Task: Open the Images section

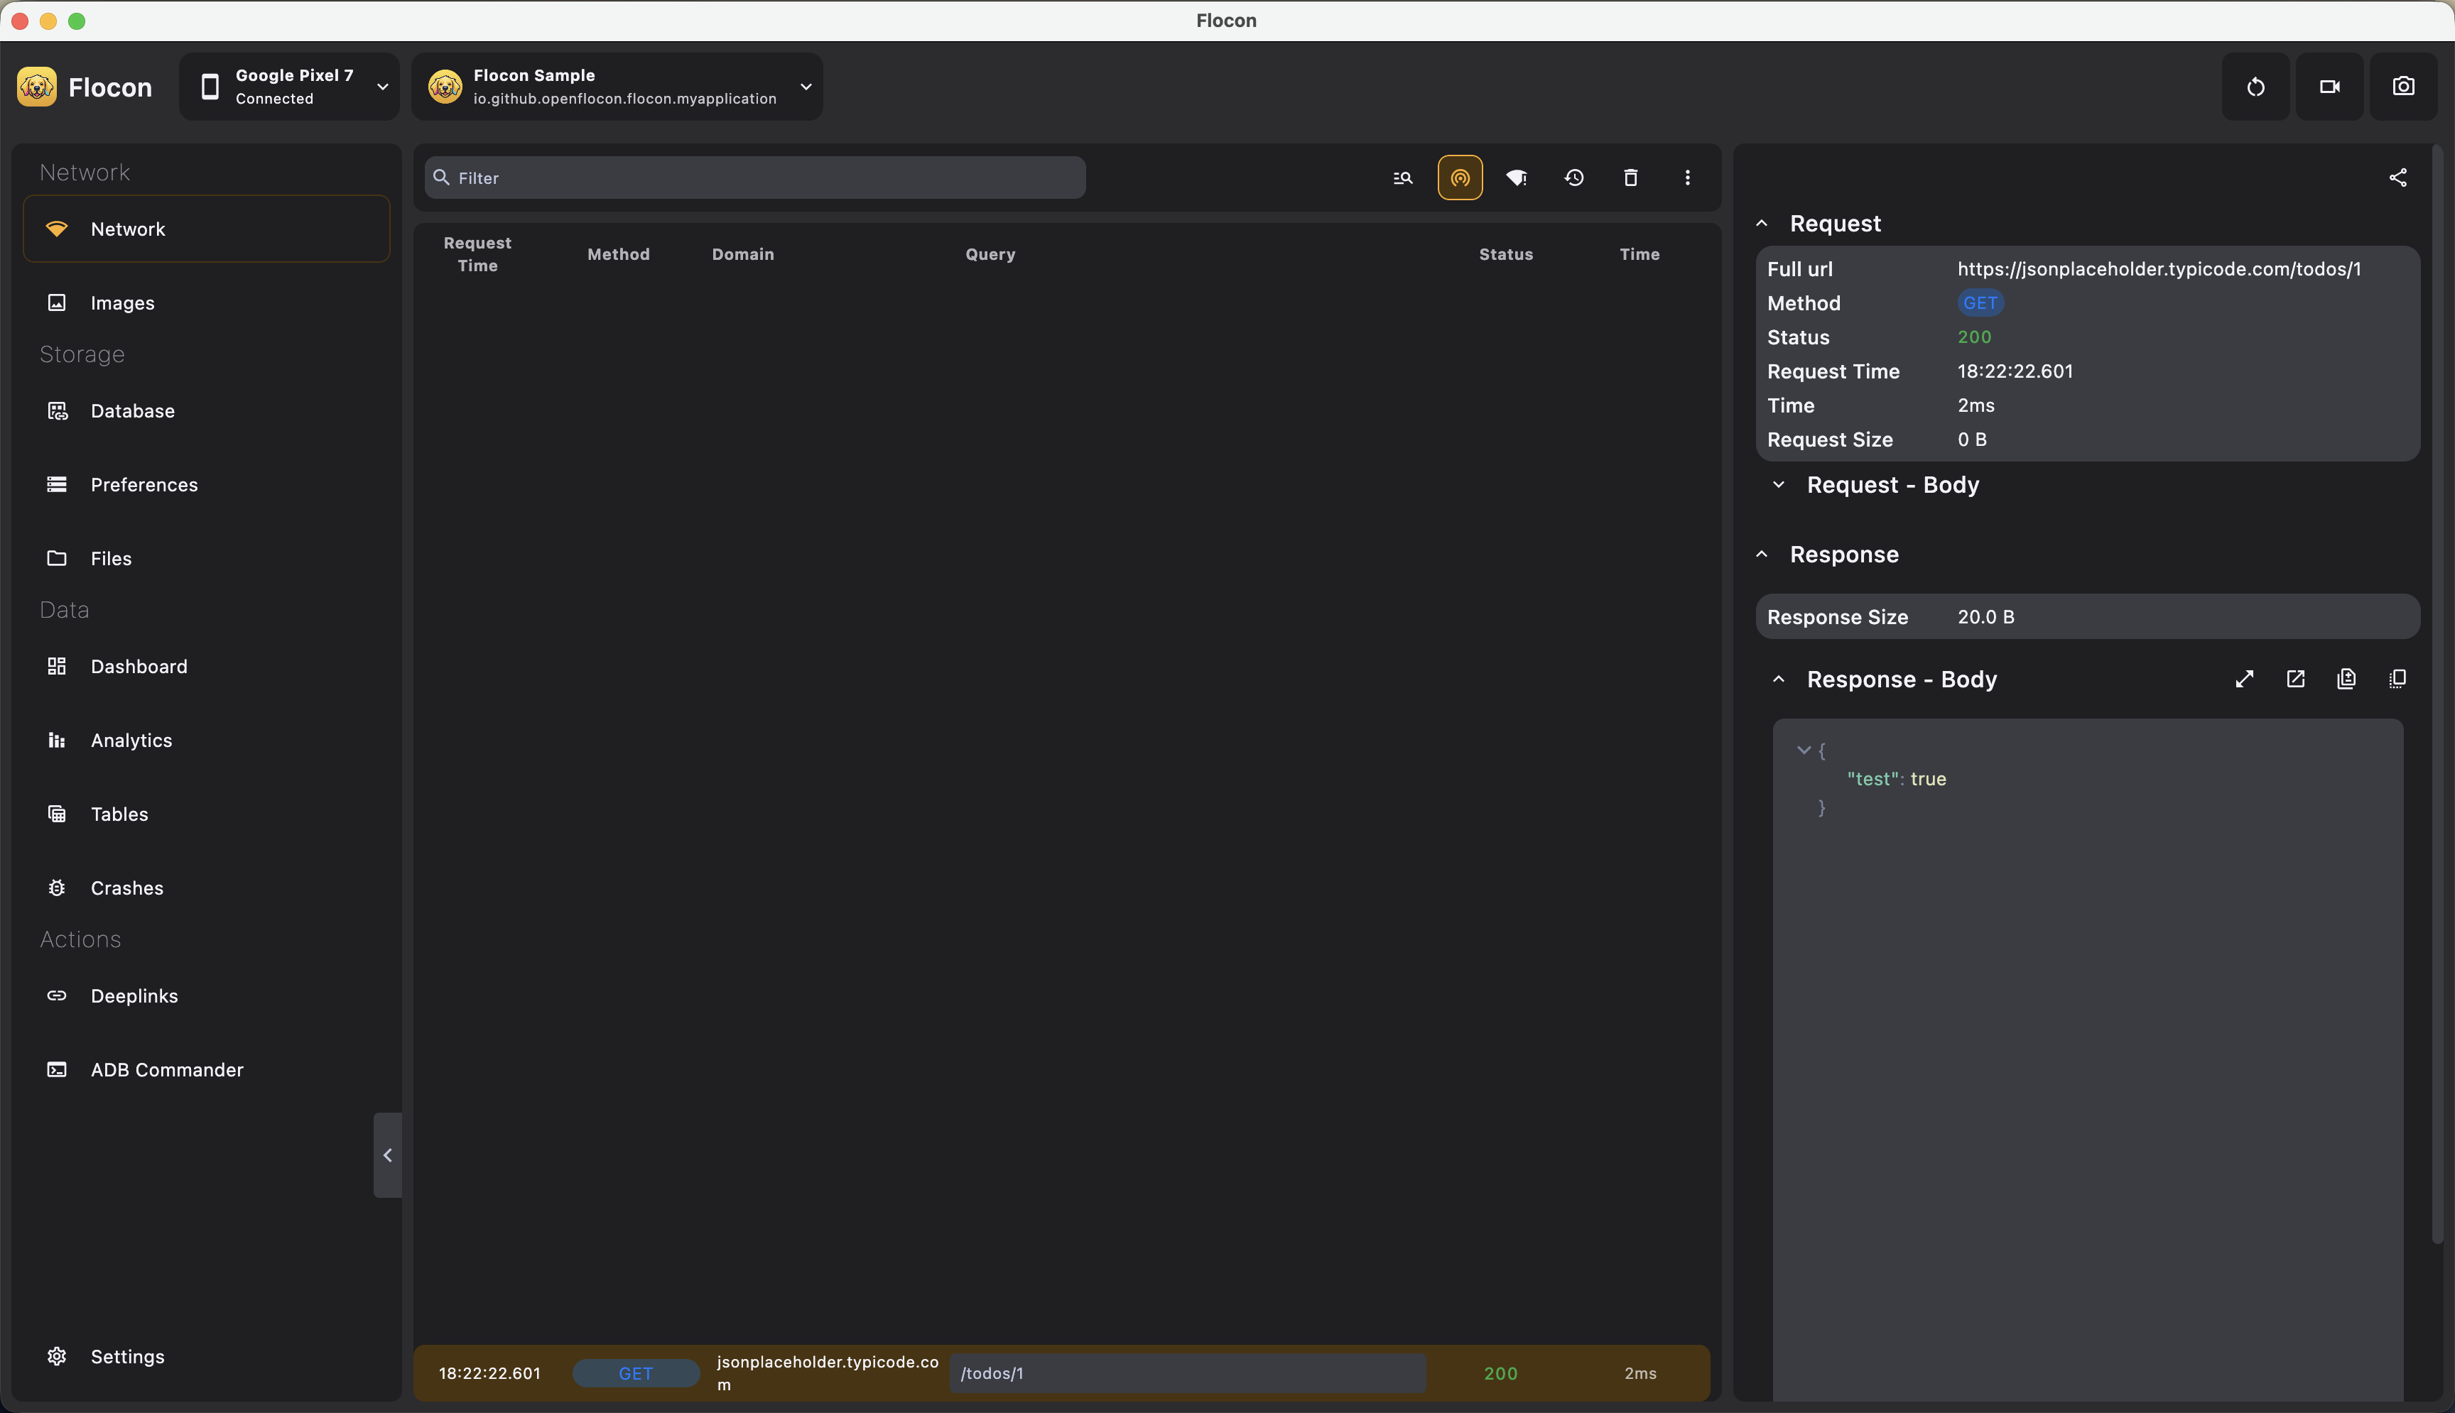Action: (x=207, y=302)
